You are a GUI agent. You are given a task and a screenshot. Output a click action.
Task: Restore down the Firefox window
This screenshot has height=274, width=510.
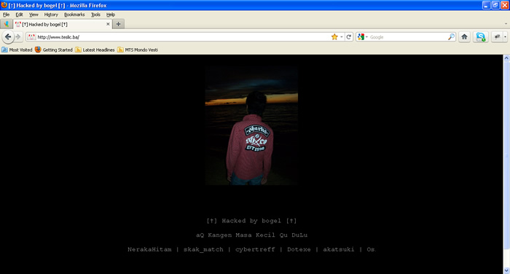click(x=495, y=5)
